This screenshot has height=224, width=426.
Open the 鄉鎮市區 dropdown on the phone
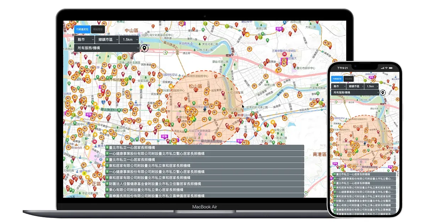pos(355,86)
